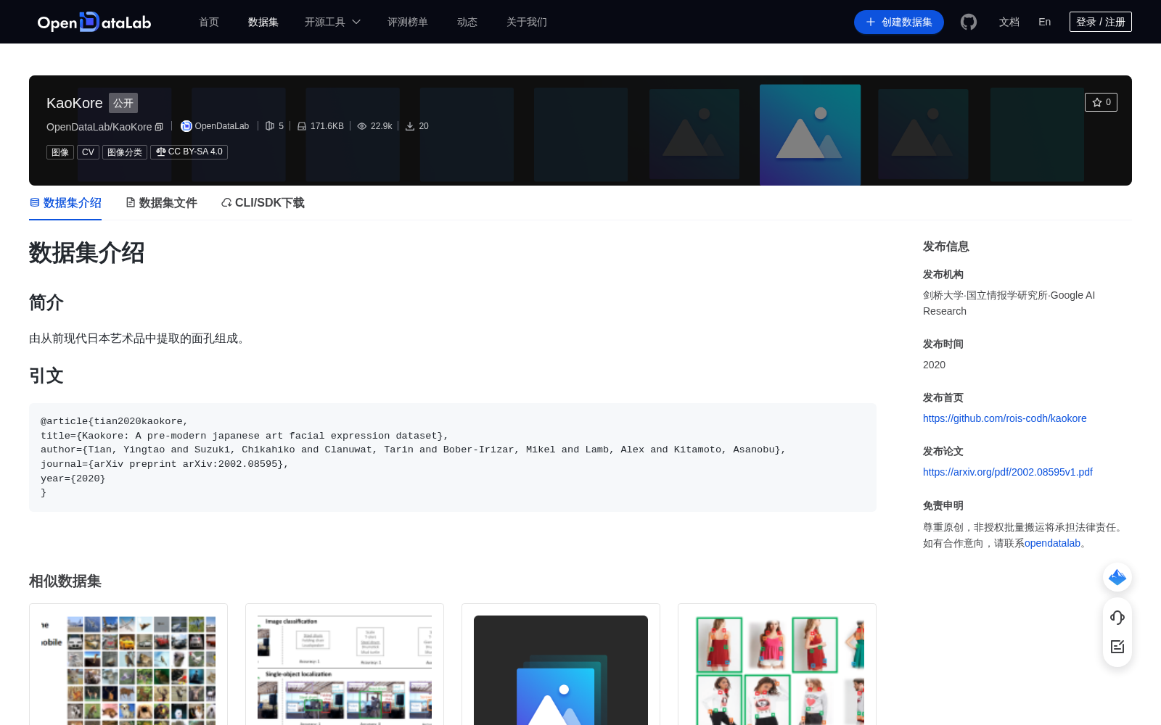Viewport: 1161px width, 725px height.
Task: Open similar dataset with fashion models thumbnail
Action: [777, 664]
